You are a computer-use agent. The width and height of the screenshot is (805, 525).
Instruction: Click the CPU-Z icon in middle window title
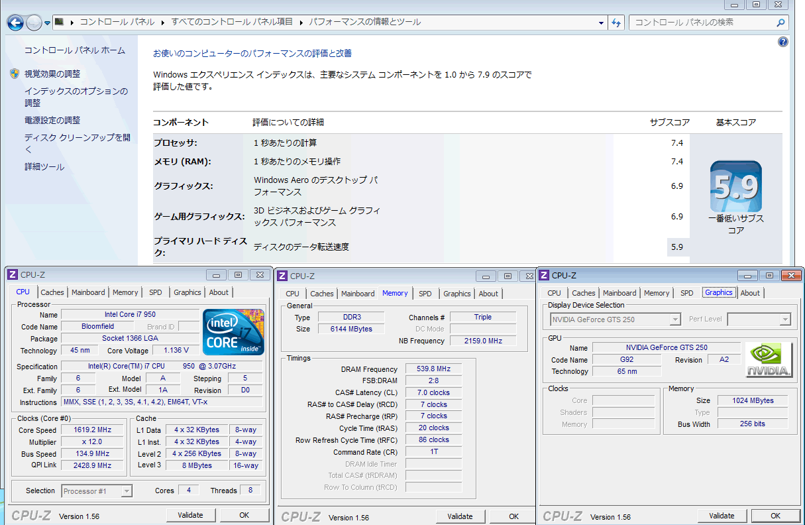coord(282,276)
